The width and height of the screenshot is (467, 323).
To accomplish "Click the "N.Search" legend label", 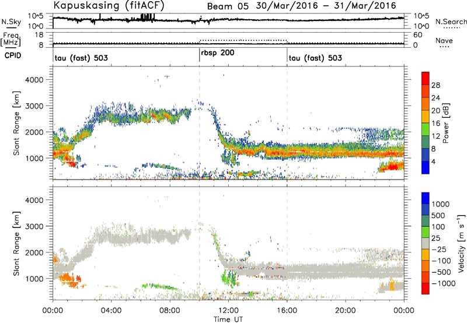I will pos(451,22).
